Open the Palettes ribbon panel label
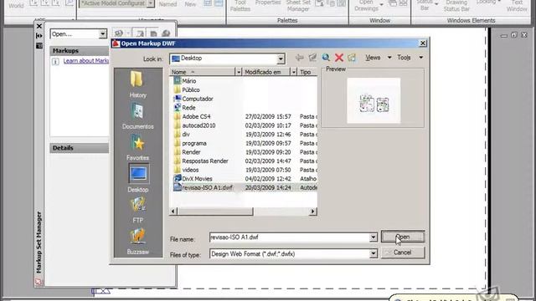The image size is (536, 301). pyautogui.click(x=287, y=20)
